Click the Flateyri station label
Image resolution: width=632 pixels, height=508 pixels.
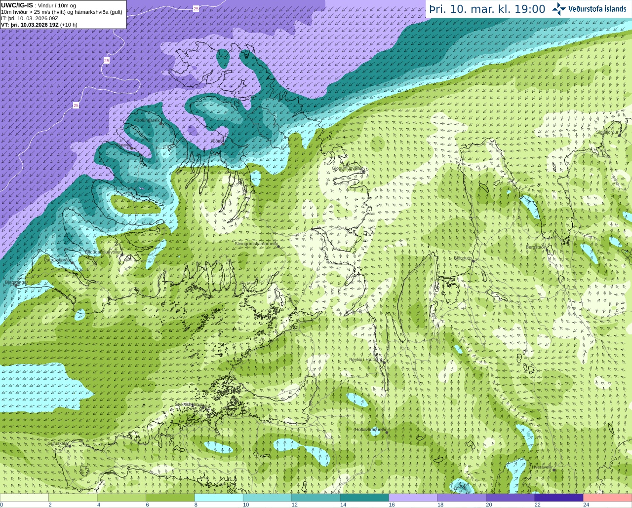tap(123, 145)
